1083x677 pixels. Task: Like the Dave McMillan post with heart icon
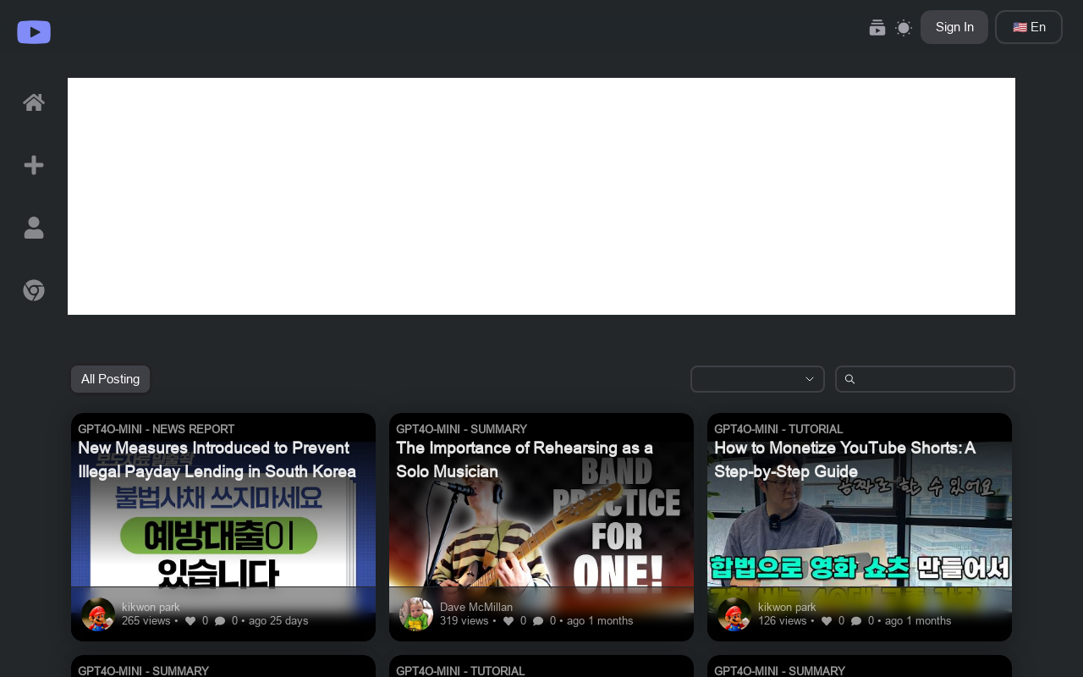click(509, 621)
